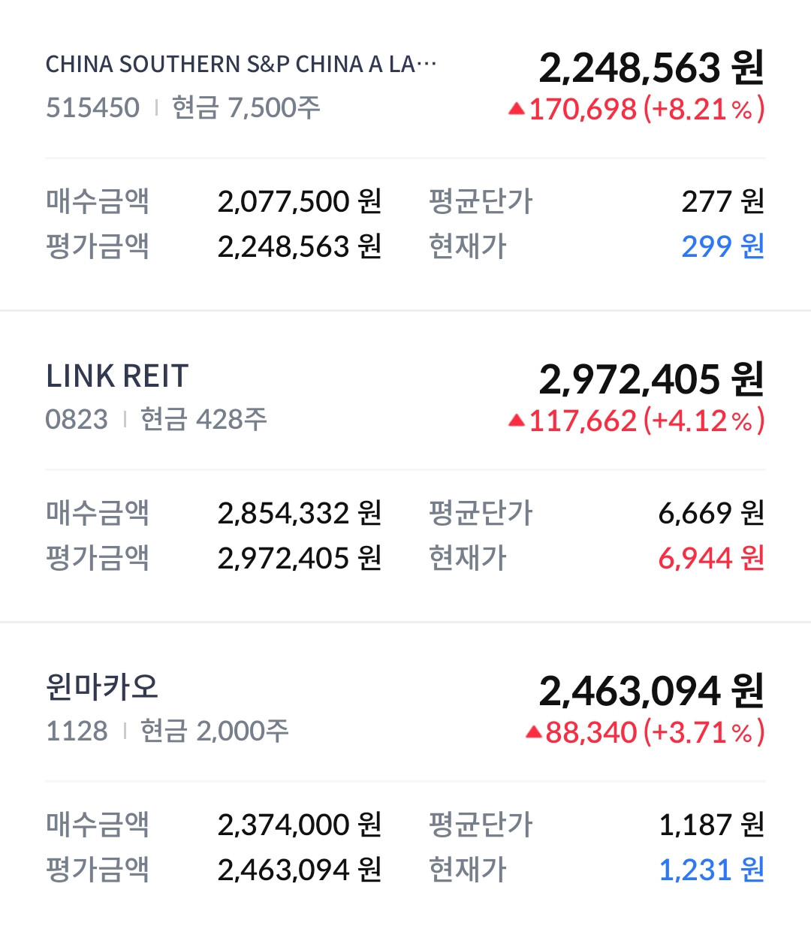Click the 2,077,500 원 purchase amount
This screenshot has width=811, height=932.
point(299,201)
